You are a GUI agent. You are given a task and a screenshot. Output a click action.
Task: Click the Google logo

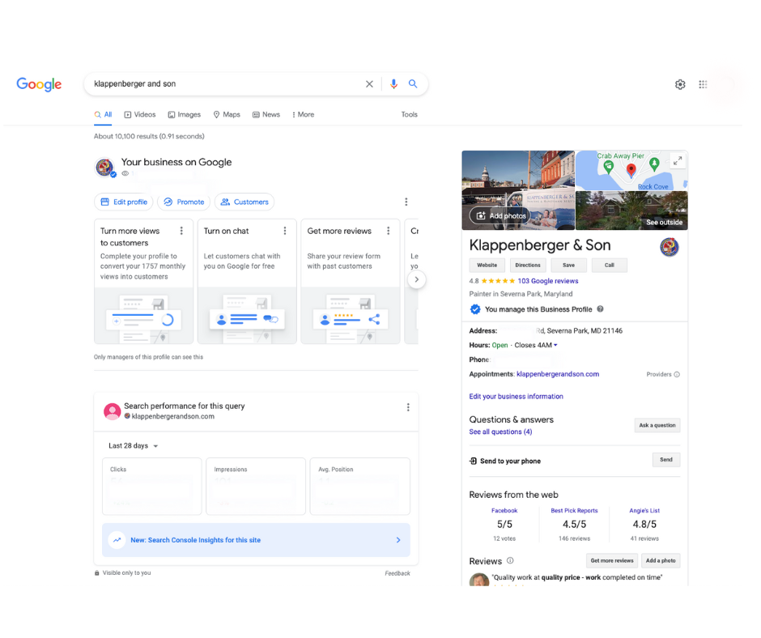pyautogui.click(x=39, y=84)
